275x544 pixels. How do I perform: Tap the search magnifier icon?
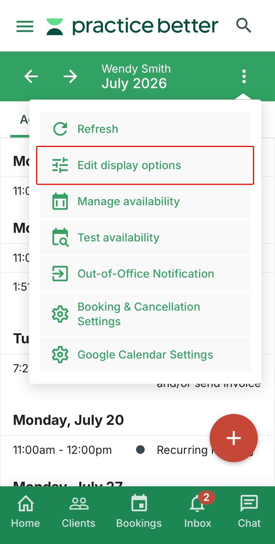pyautogui.click(x=243, y=25)
